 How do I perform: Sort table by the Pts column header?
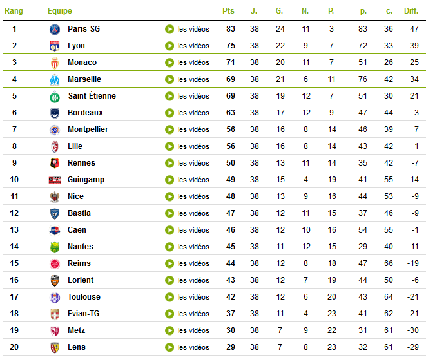tap(228, 11)
